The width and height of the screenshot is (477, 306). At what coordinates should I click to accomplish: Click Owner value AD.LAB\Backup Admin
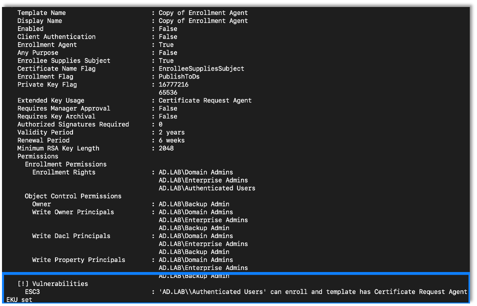[194, 204]
